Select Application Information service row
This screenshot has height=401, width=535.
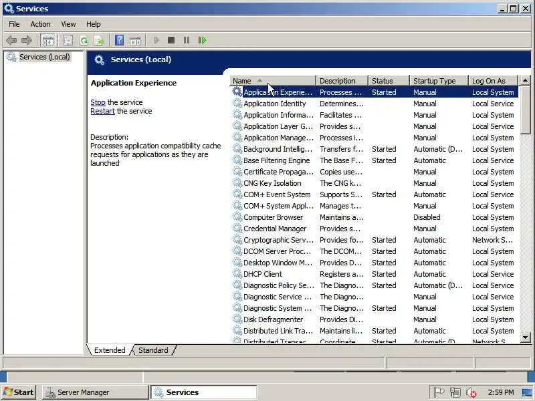coord(374,115)
